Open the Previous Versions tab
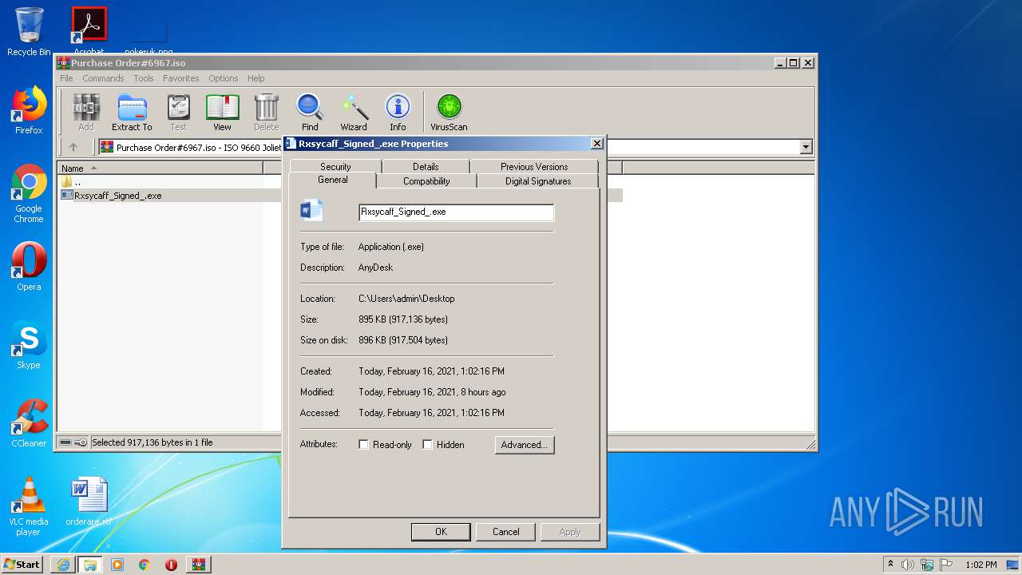This screenshot has width=1022, height=575. click(534, 166)
